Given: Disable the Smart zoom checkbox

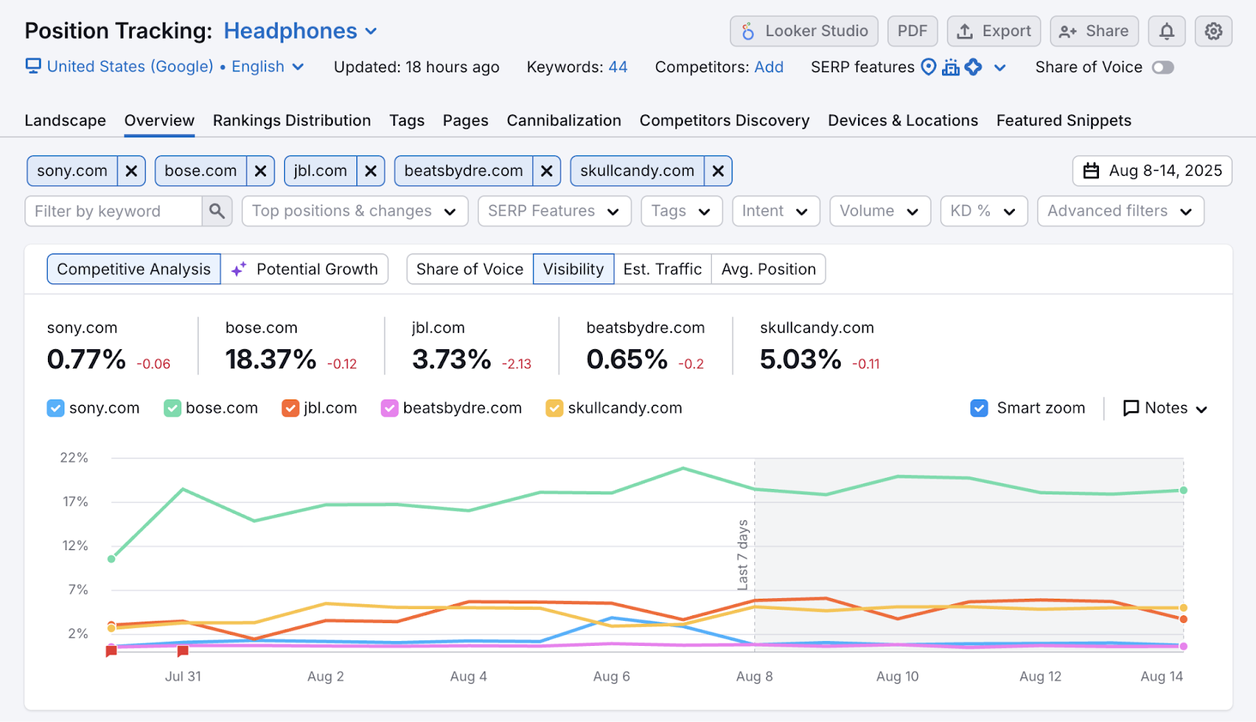Looking at the screenshot, I should 978,408.
